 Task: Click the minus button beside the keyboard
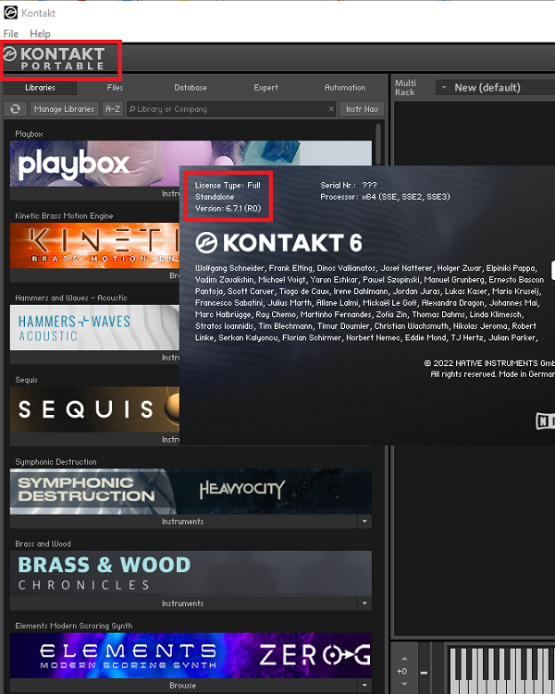[x=424, y=673]
